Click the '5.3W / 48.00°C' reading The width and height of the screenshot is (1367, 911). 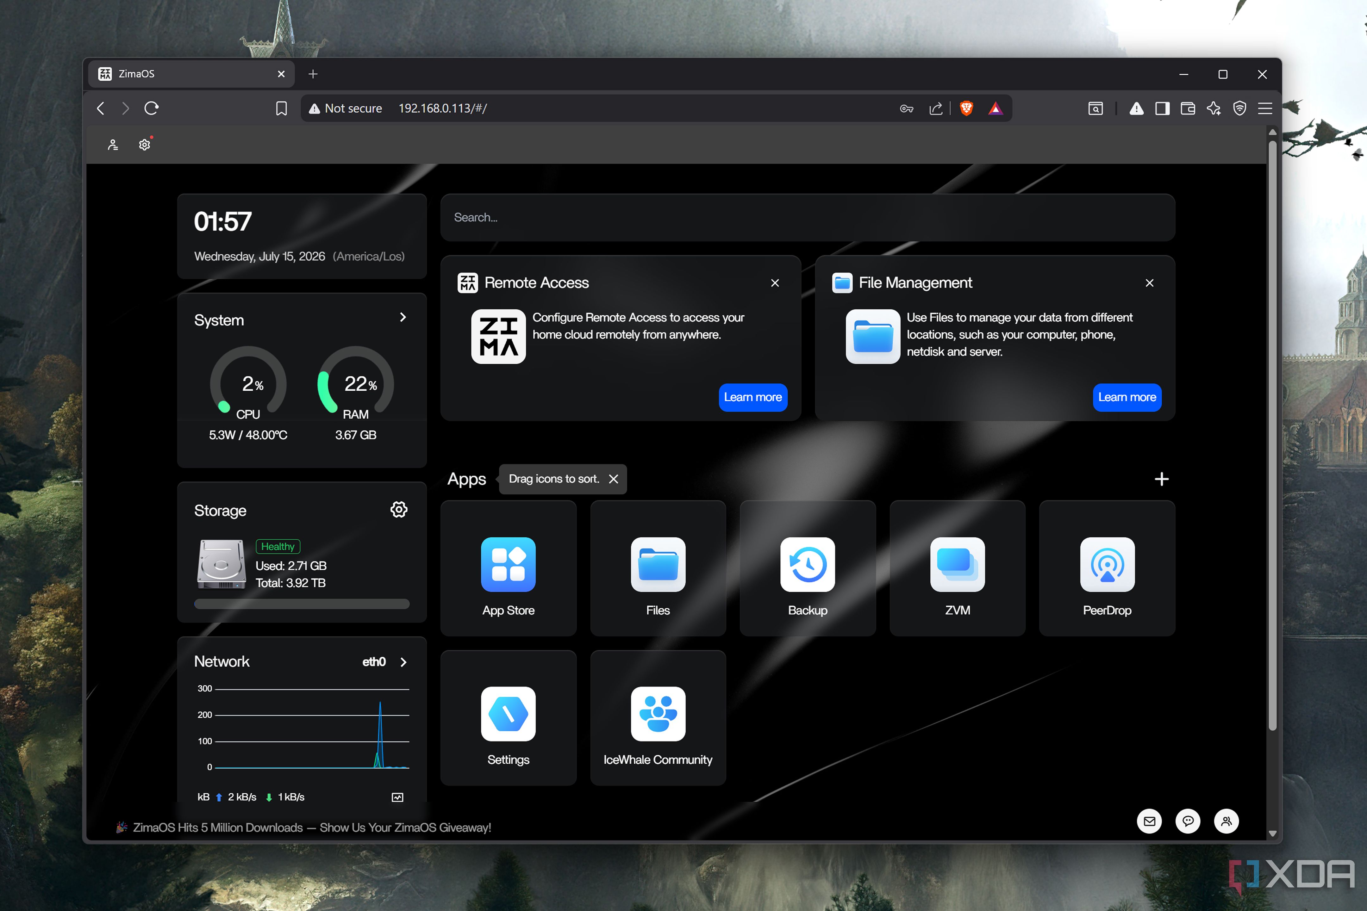[248, 435]
